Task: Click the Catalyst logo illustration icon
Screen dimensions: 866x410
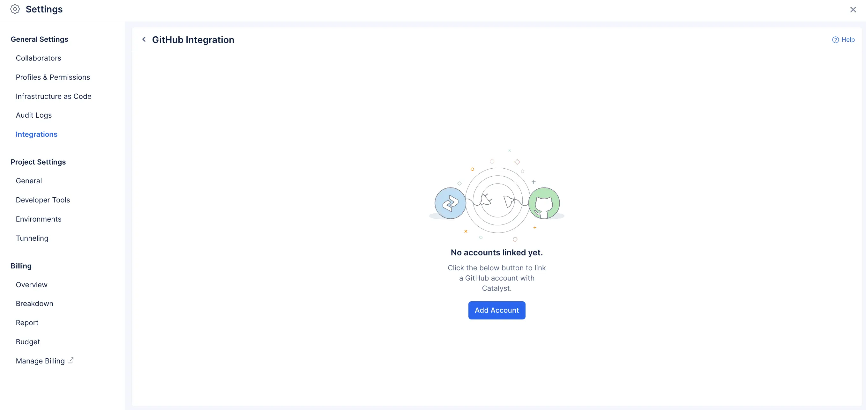Action: click(450, 203)
